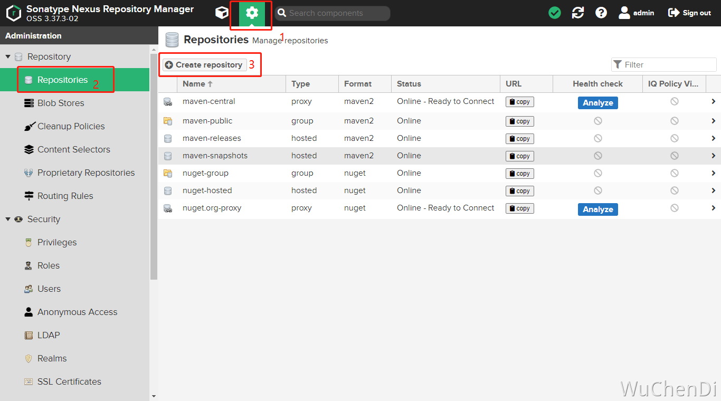721x401 pixels.
Task: Click the admin user account button
Action: (637, 13)
